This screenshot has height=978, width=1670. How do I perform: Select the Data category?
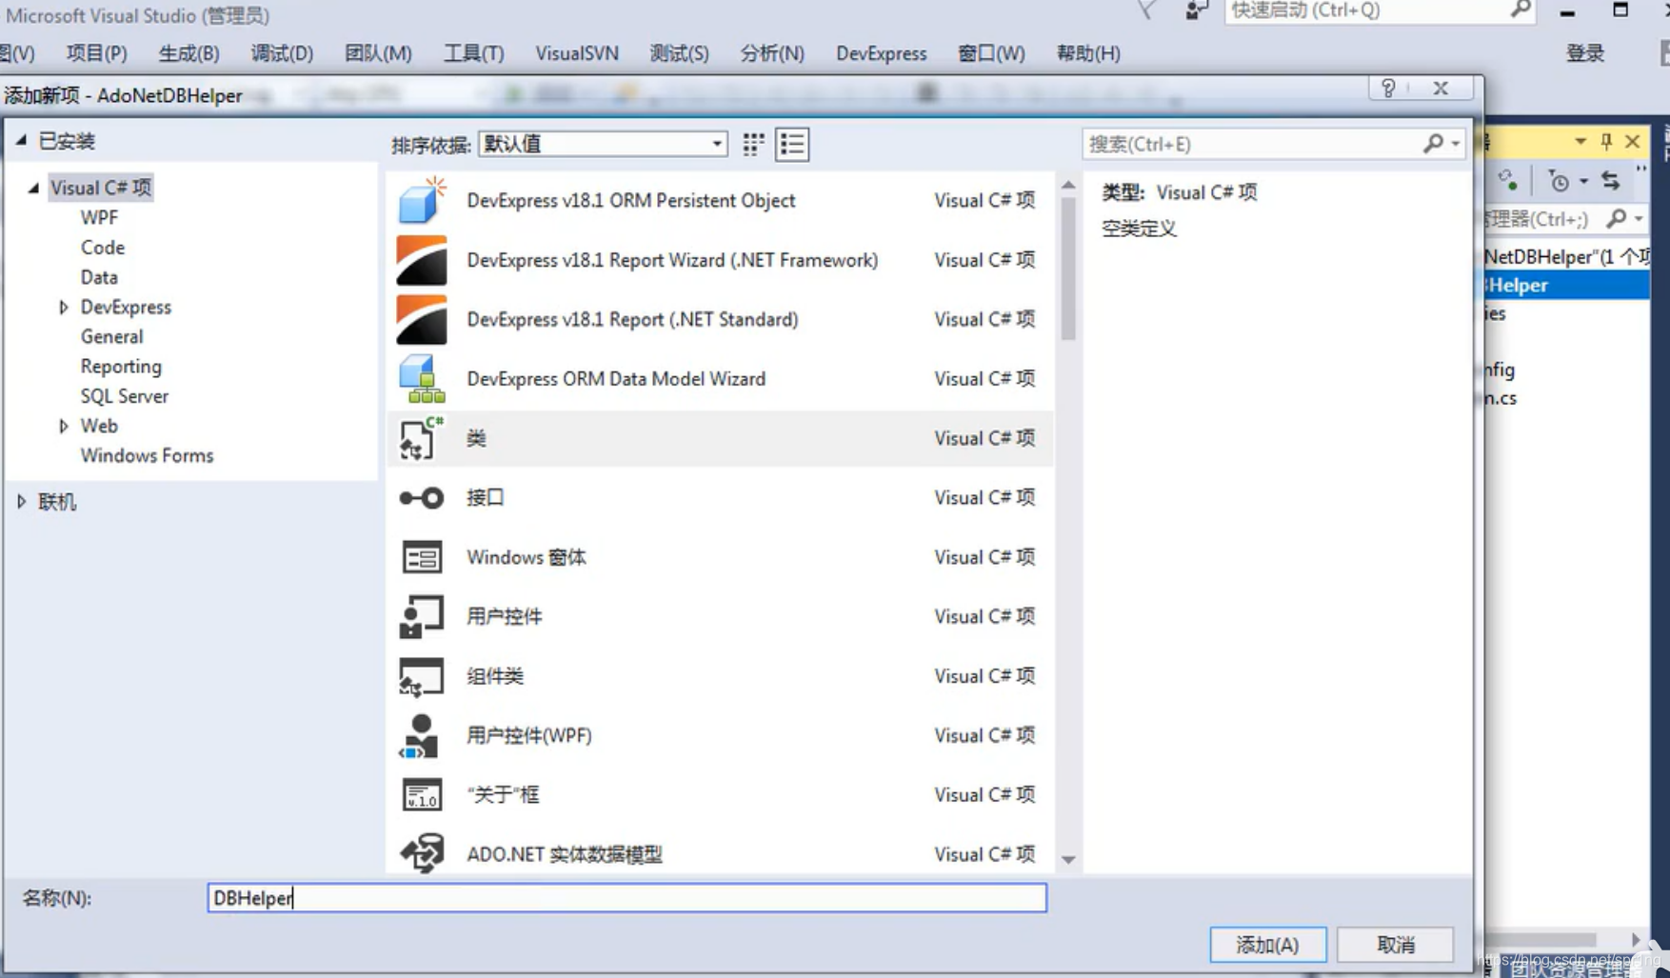click(99, 277)
